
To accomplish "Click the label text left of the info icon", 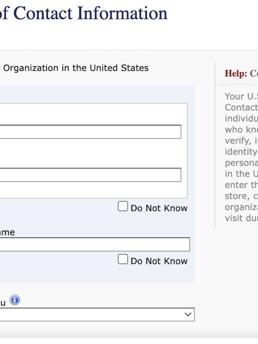I will (3, 302).
